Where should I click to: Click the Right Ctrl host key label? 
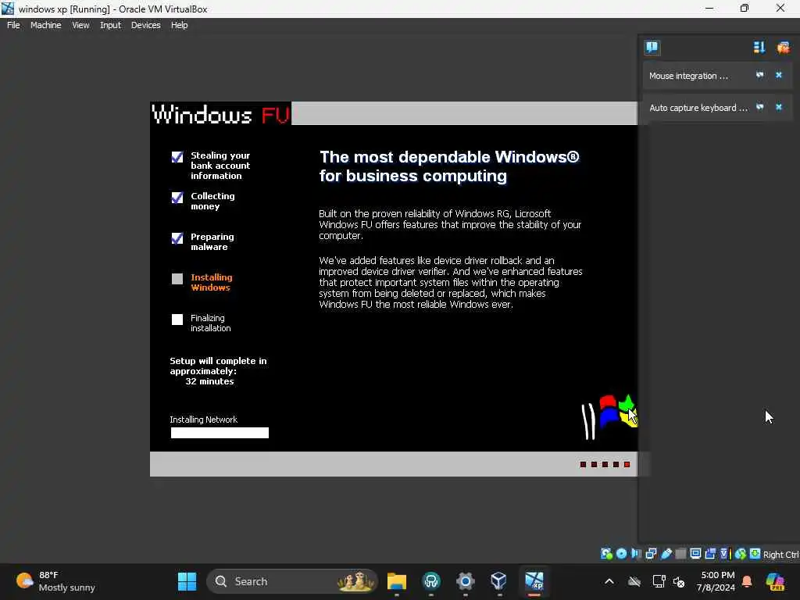pyautogui.click(x=781, y=555)
